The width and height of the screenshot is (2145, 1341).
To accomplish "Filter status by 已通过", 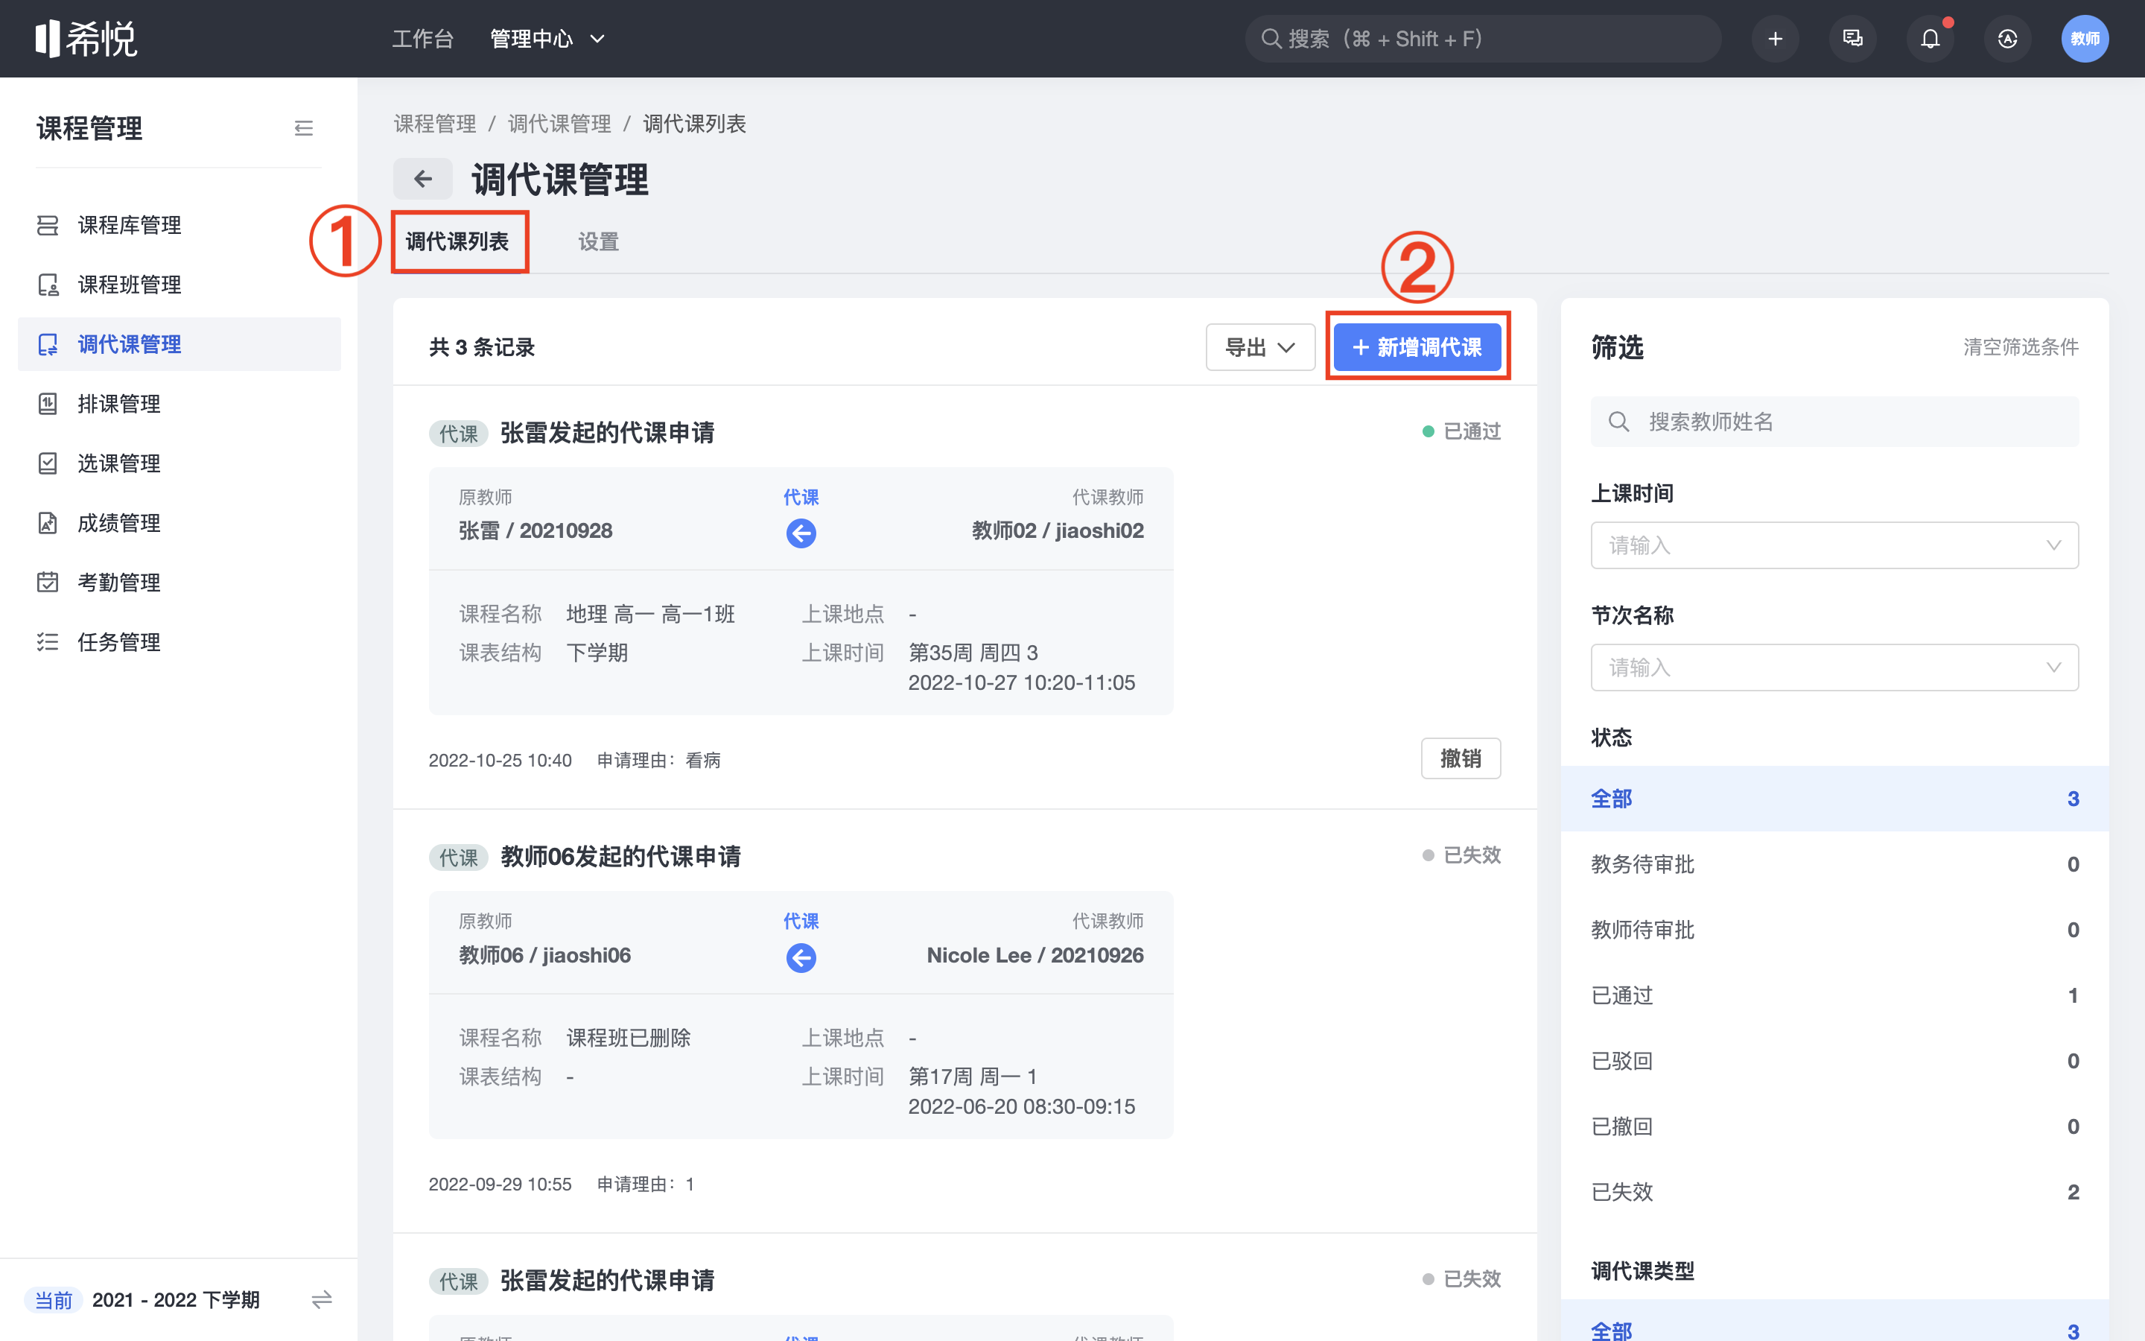I will tap(1834, 995).
